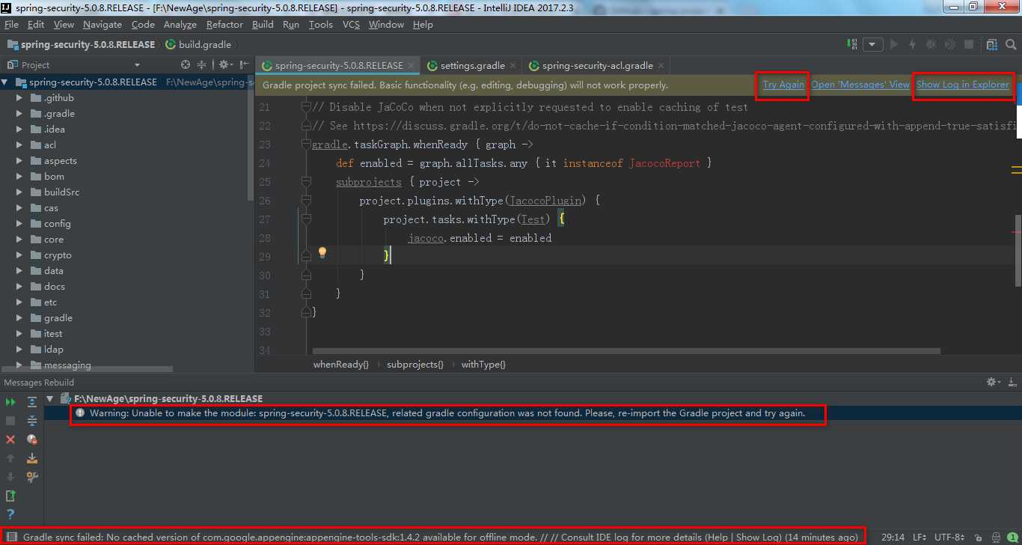
Task: Open the green notifications bubble icon
Action: [x=1012, y=538]
